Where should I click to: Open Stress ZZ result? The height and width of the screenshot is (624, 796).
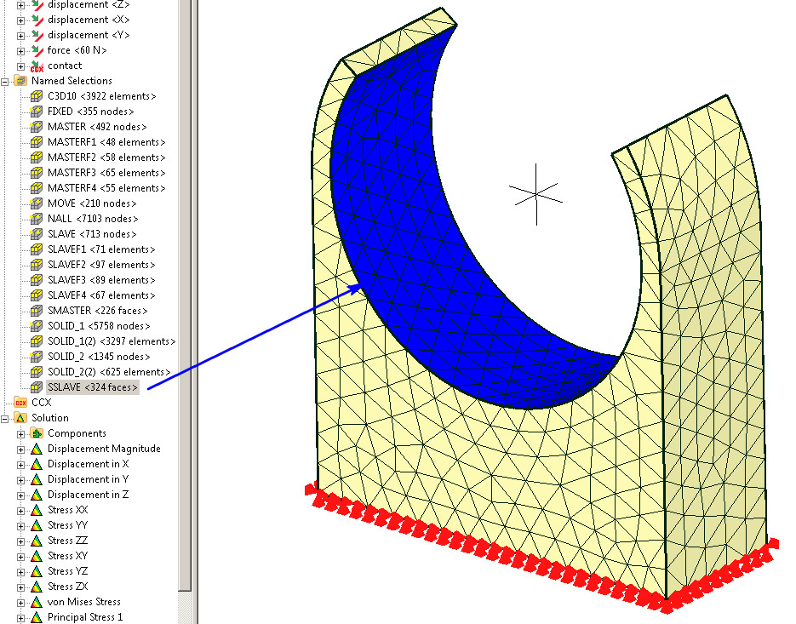(x=67, y=541)
